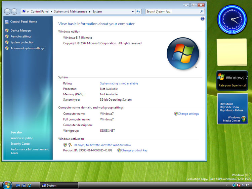Open the blue Help question mark
This screenshot has height=189, width=252.
(203, 19)
